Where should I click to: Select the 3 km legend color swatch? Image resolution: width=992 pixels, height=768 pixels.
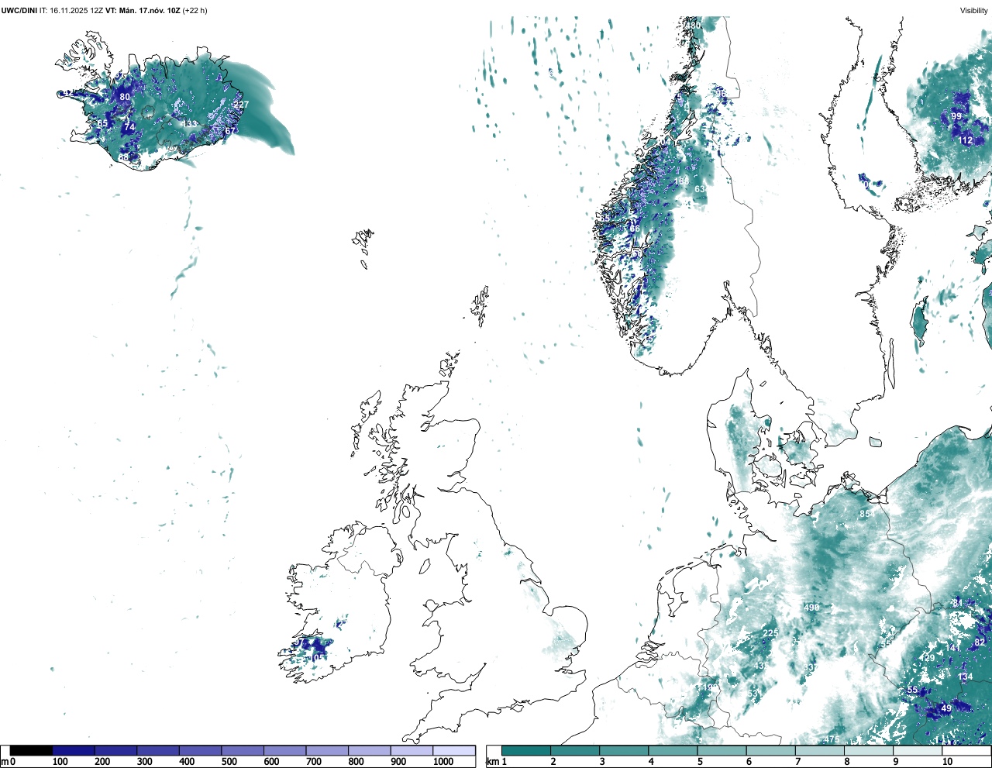coord(624,750)
